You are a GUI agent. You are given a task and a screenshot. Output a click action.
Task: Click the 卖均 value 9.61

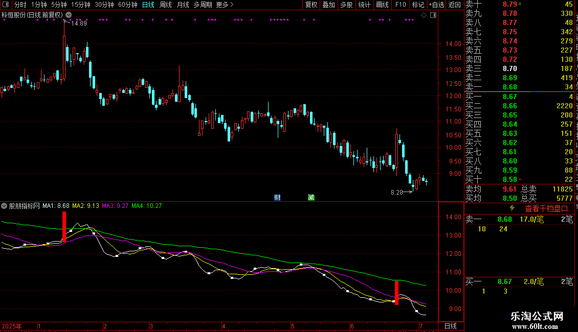[x=510, y=189]
